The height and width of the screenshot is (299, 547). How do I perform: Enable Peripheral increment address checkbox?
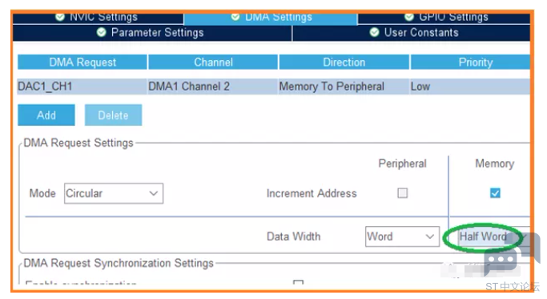click(403, 193)
